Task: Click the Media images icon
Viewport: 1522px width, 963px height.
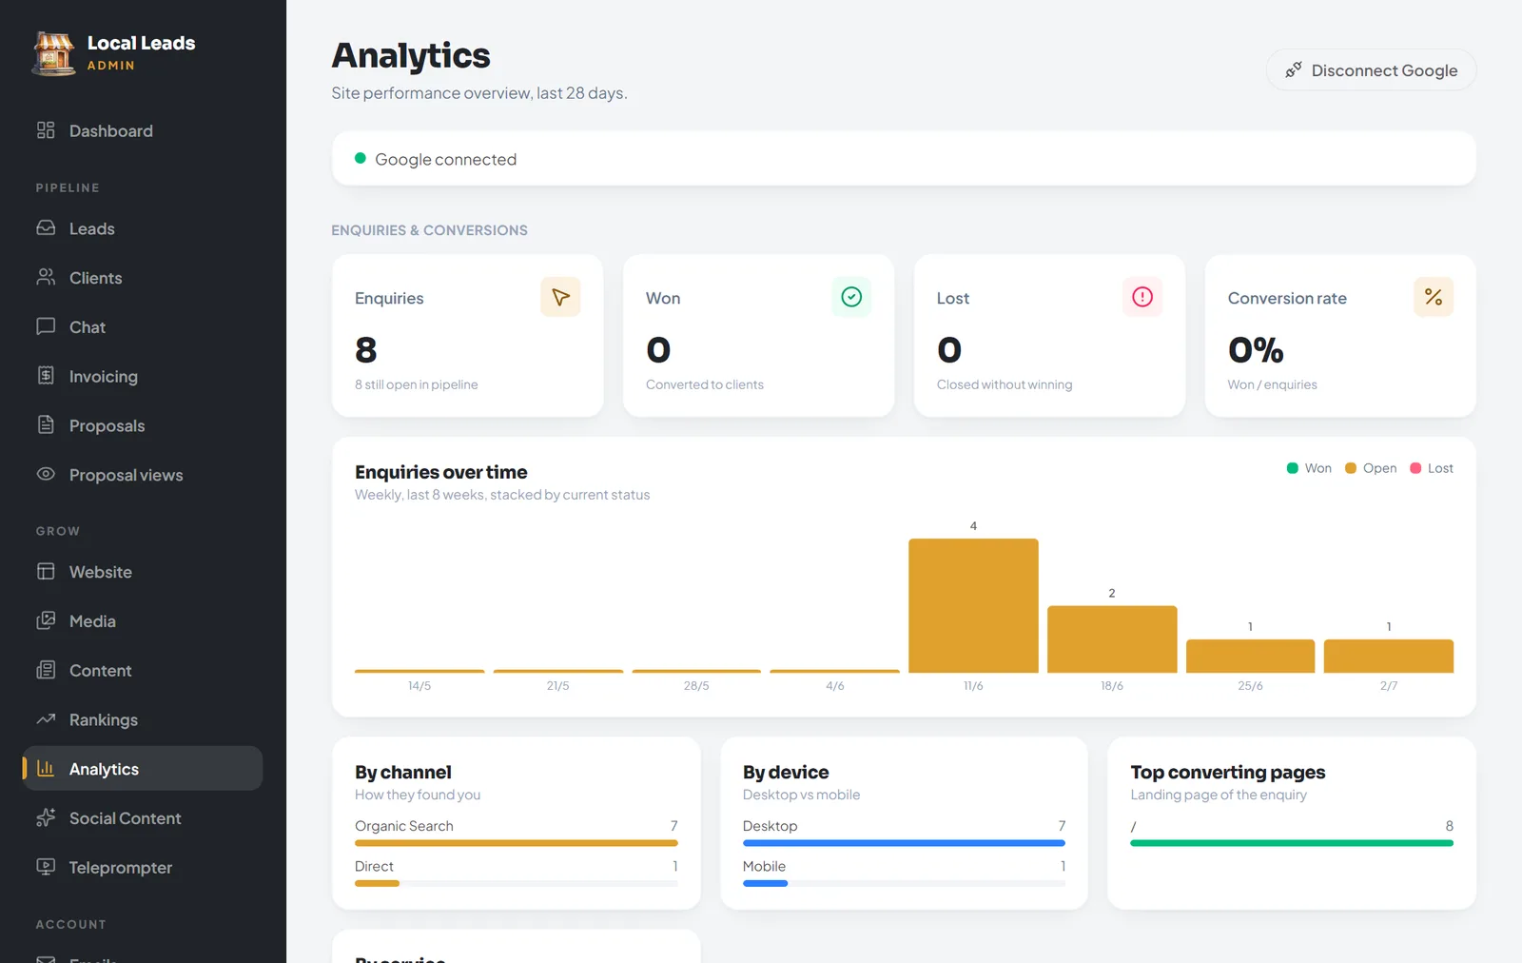Action: coord(46,620)
